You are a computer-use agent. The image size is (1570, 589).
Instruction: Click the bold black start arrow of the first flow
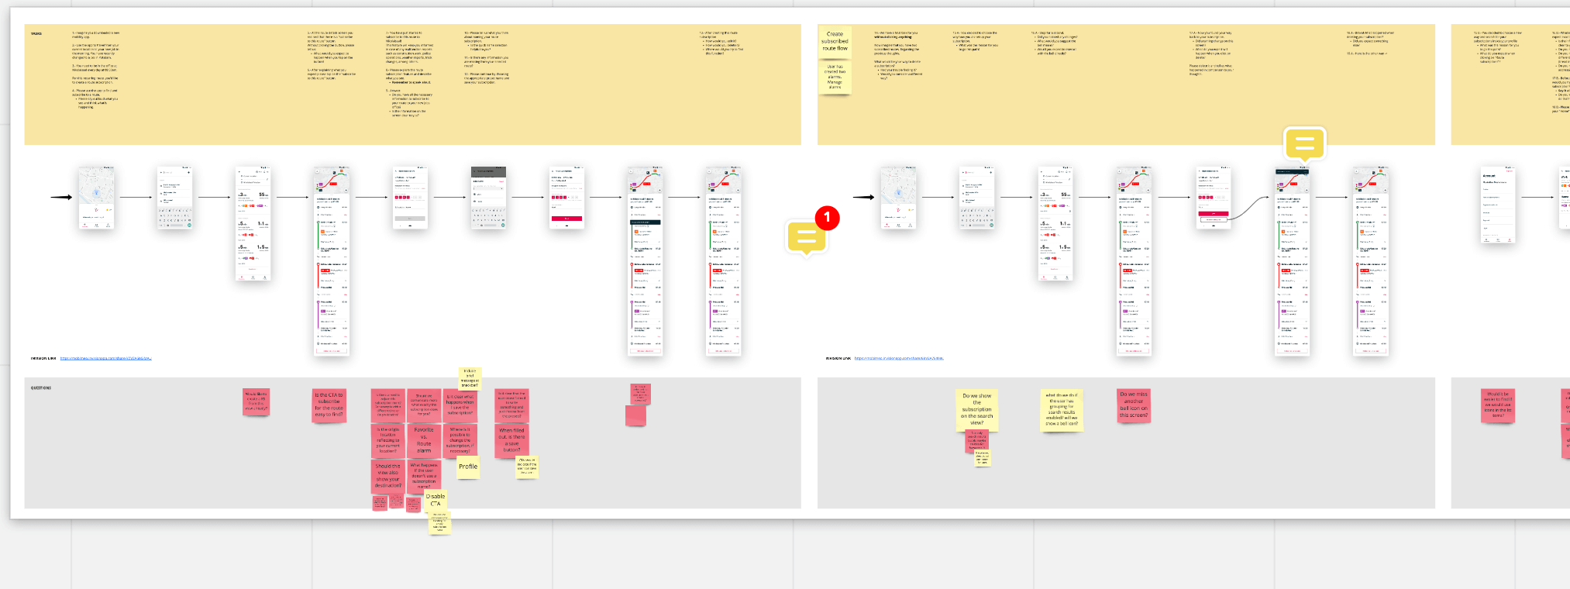61,197
